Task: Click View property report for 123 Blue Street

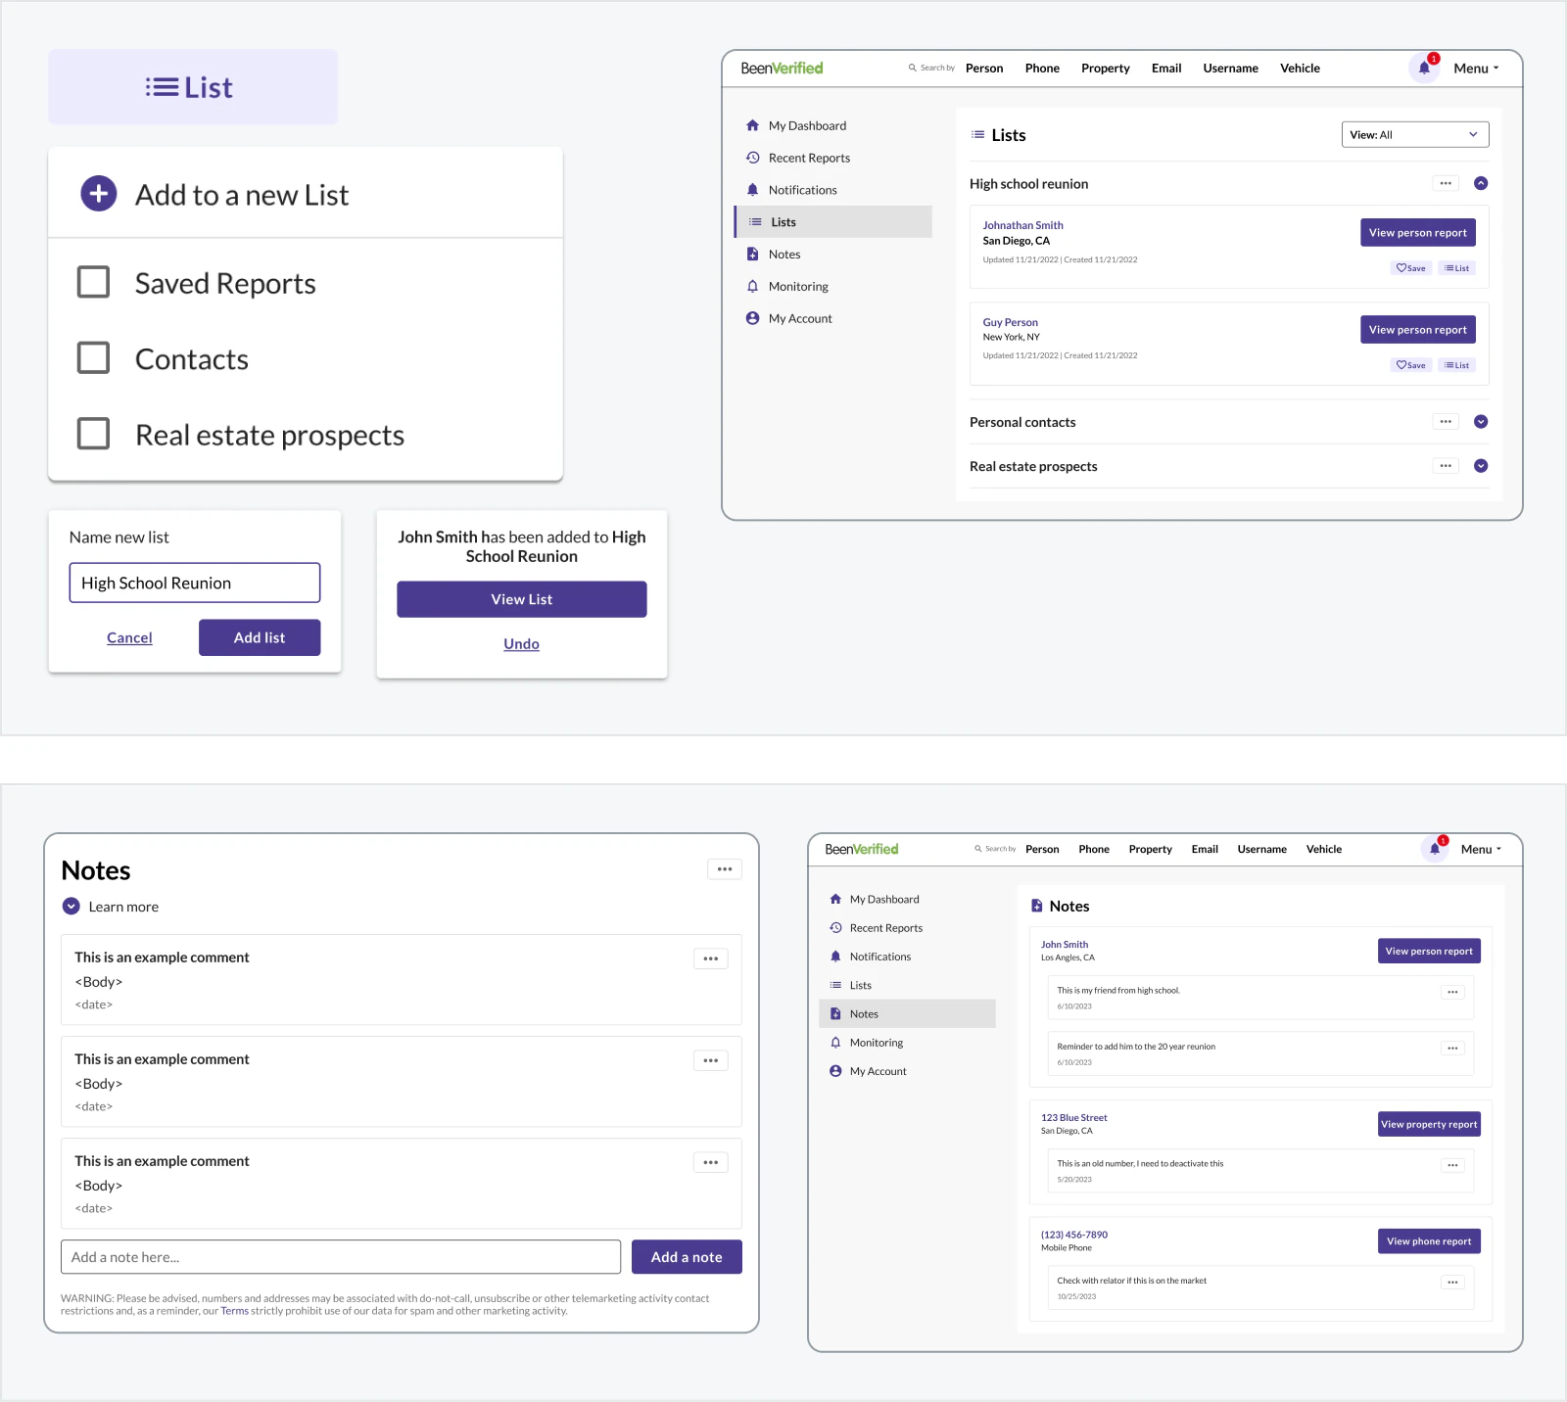Action: point(1429,1124)
